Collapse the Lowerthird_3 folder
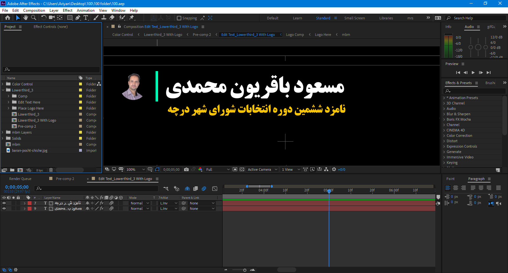The image size is (508, 273). pyautogui.click(x=3, y=90)
